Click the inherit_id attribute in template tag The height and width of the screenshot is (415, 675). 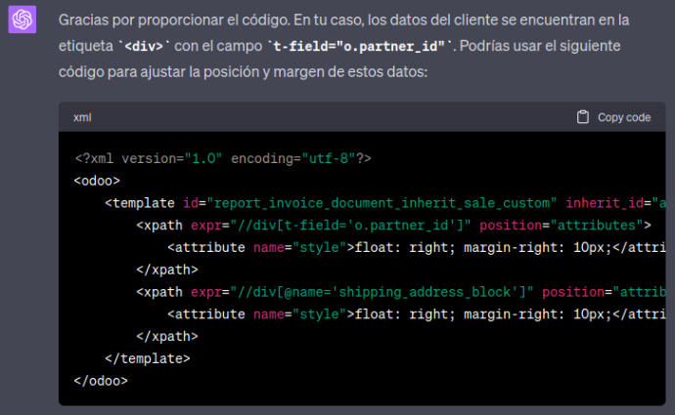pos(616,203)
